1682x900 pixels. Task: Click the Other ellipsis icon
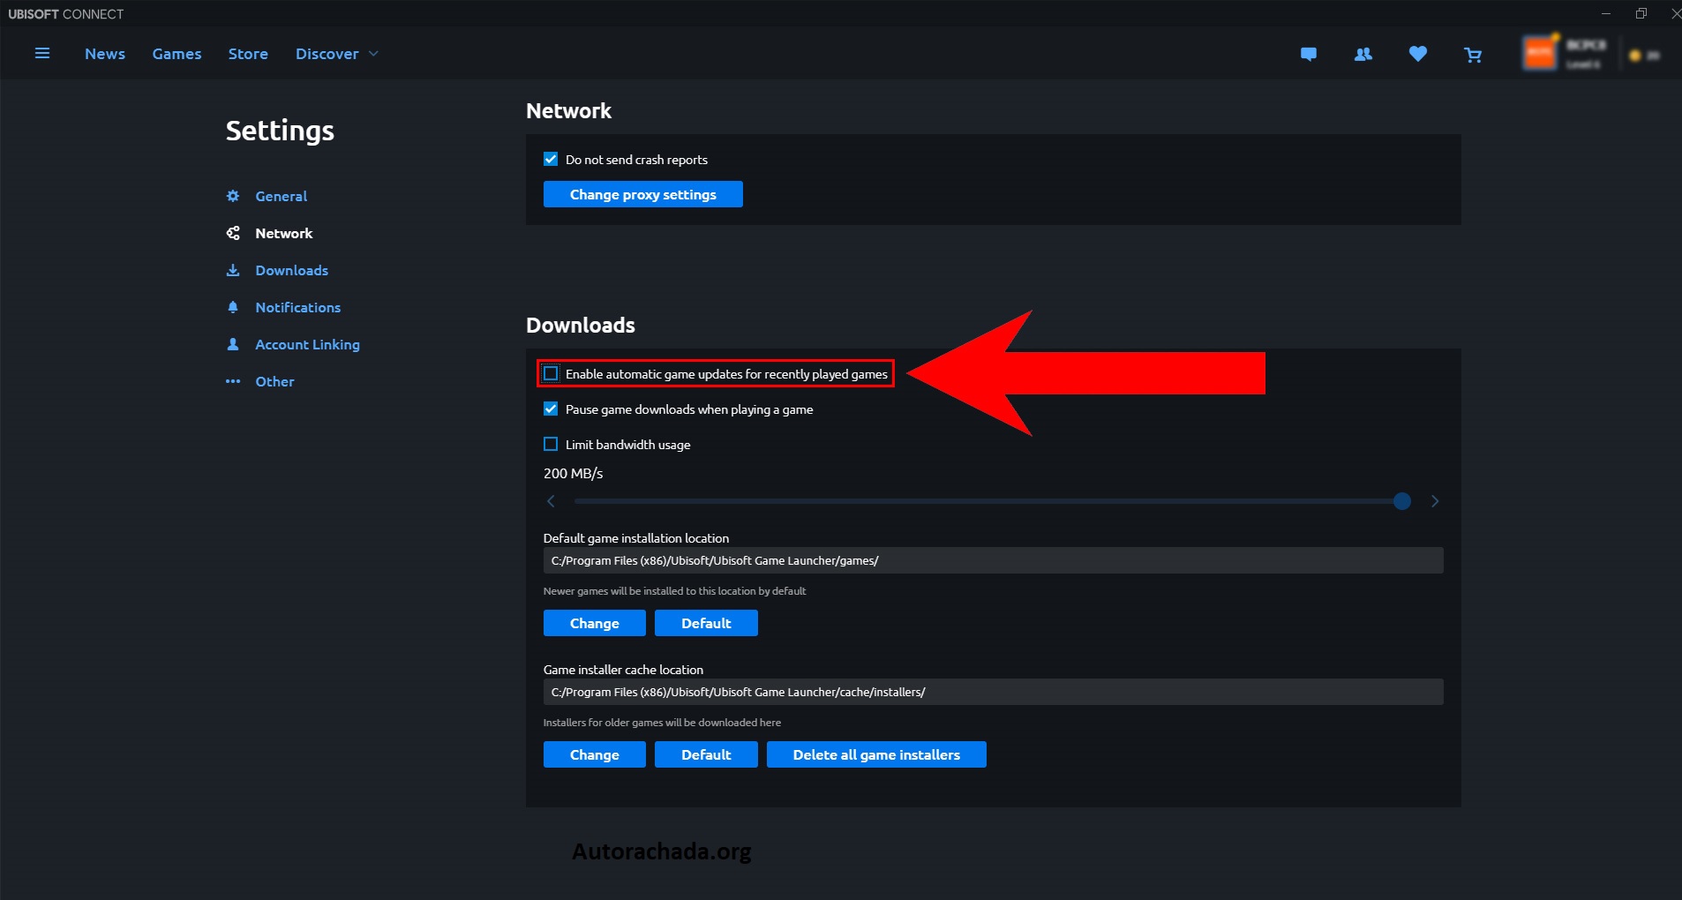pos(233,381)
